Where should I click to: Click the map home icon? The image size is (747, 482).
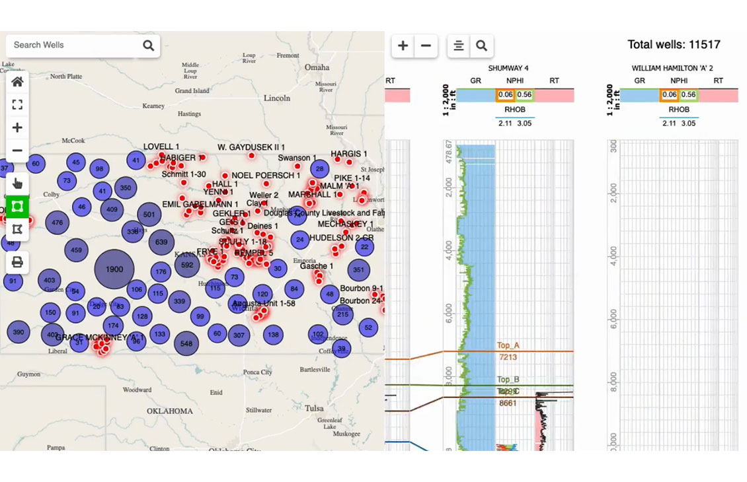tap(17, 82)
